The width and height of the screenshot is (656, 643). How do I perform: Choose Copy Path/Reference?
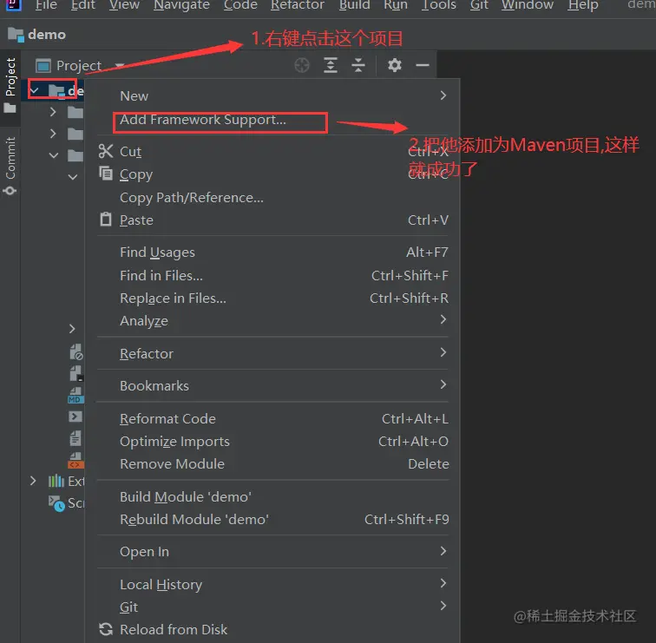coord(272,197)
